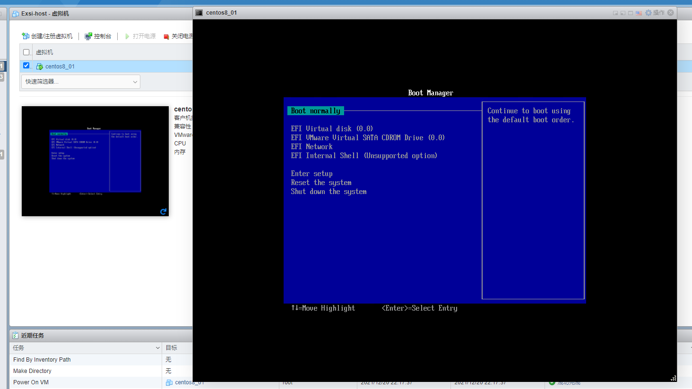Click first console window size icon
This screenshot has width=692, height=389.
coord(615,13)
